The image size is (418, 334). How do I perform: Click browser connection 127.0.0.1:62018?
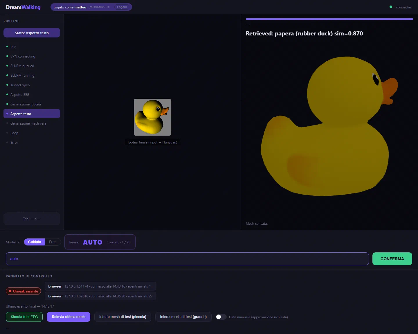[100, 296]
